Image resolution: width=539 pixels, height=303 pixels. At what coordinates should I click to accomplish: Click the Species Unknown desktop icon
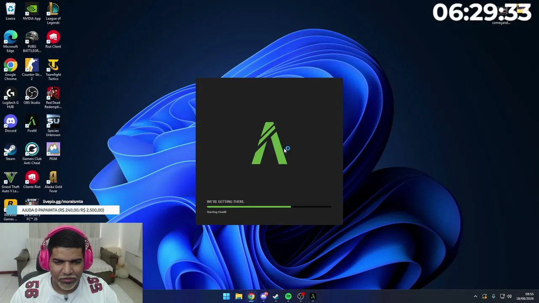pos(53,126)
